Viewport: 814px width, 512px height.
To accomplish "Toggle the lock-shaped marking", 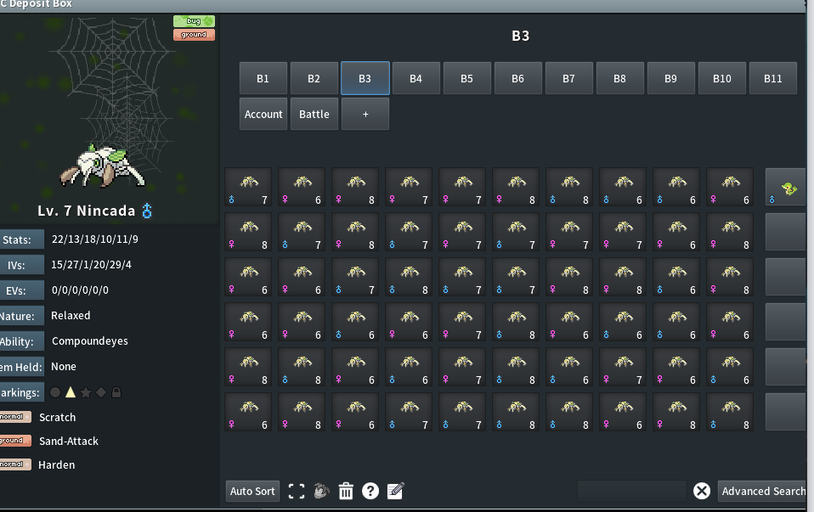I will pos(116,392).
